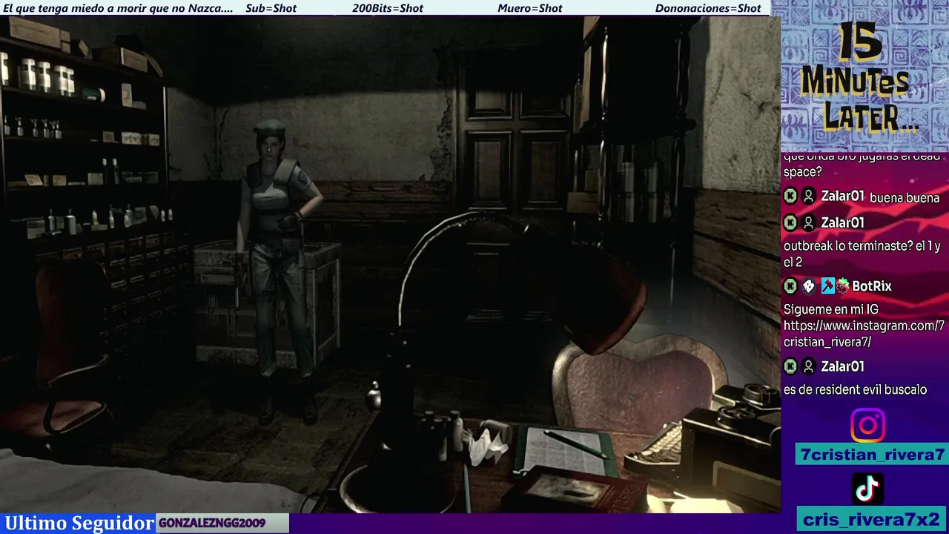This screenshot has height=534, width=949.
Task: Click user badge beside 'buena buena' message
Action: pyautogui.click(x=809, y=197)
